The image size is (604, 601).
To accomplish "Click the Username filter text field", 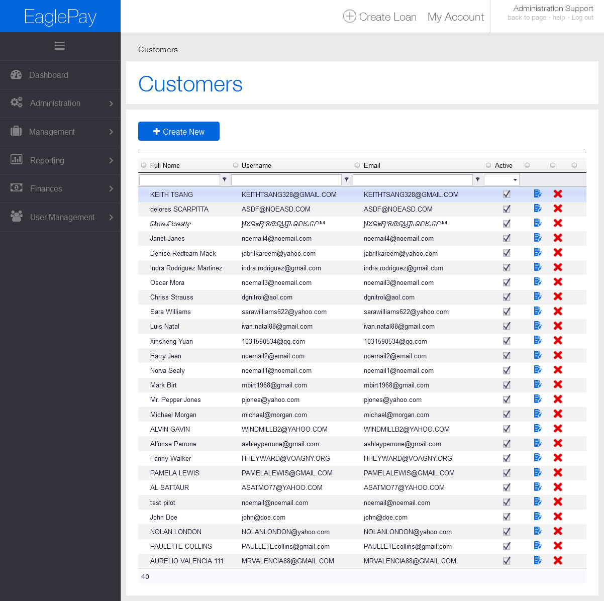I will [286, 180].
